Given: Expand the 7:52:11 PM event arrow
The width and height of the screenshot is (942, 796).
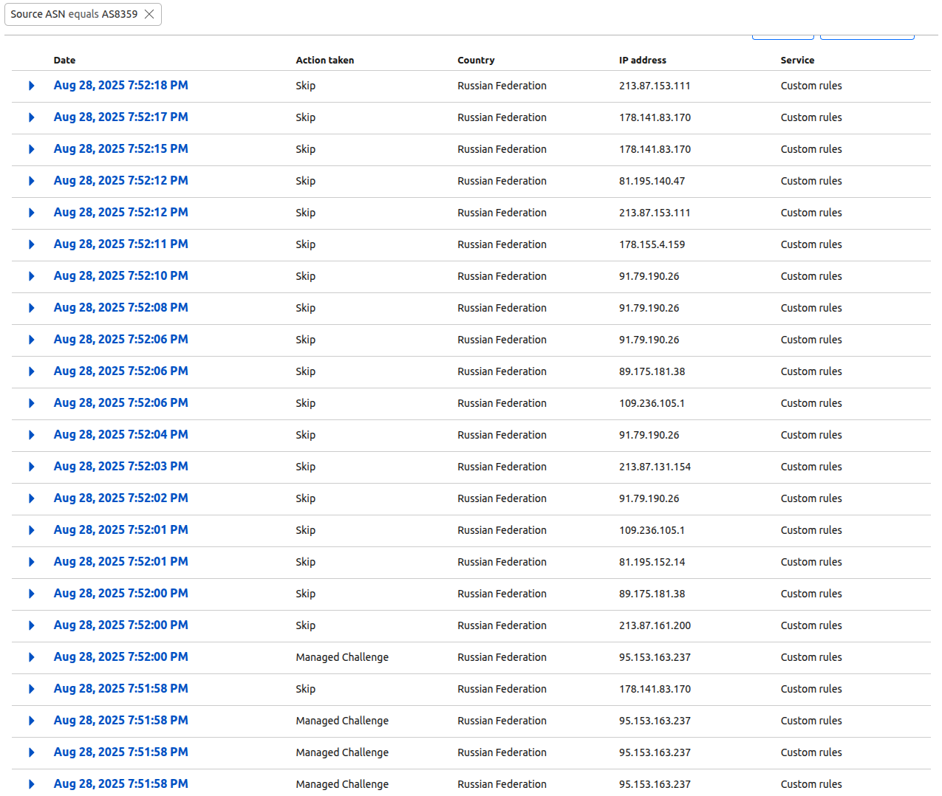Looking at the screenshot, I should [x=31, y=244].
